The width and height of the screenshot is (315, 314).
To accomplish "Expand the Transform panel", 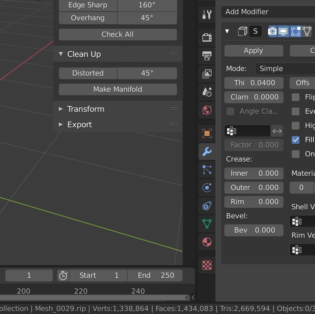I will coord(61,109).
